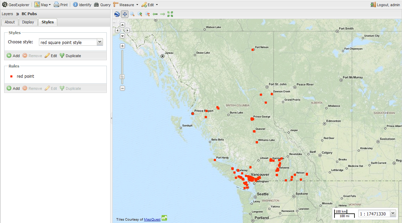This screenshot has height=223, width=402.
Task: Click the zoom slider handle
Action: 122,77
